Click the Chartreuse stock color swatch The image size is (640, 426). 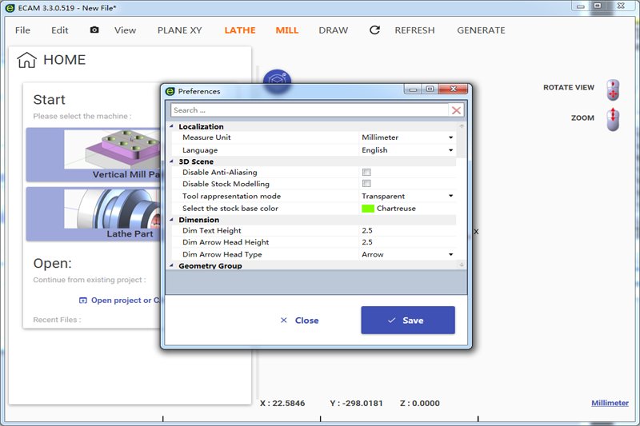tap(368, 209)
